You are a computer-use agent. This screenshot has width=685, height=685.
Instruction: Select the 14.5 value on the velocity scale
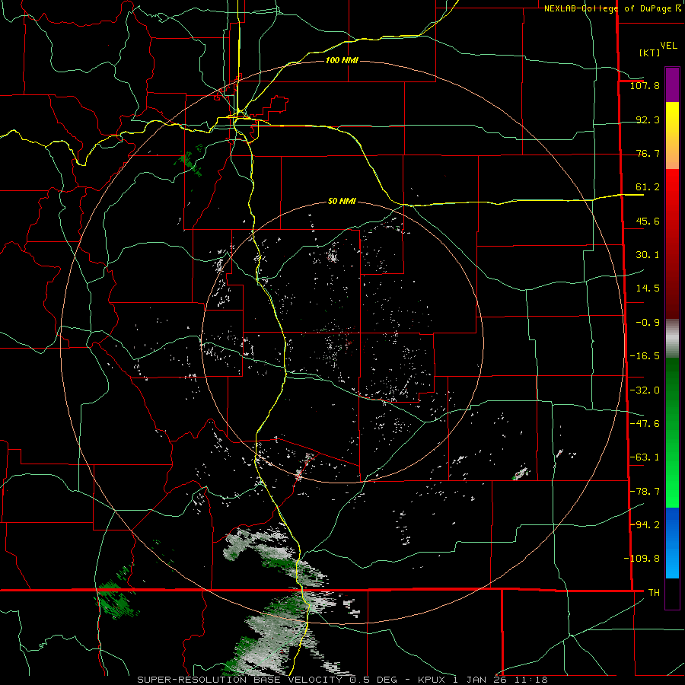(x=648, y=288)
